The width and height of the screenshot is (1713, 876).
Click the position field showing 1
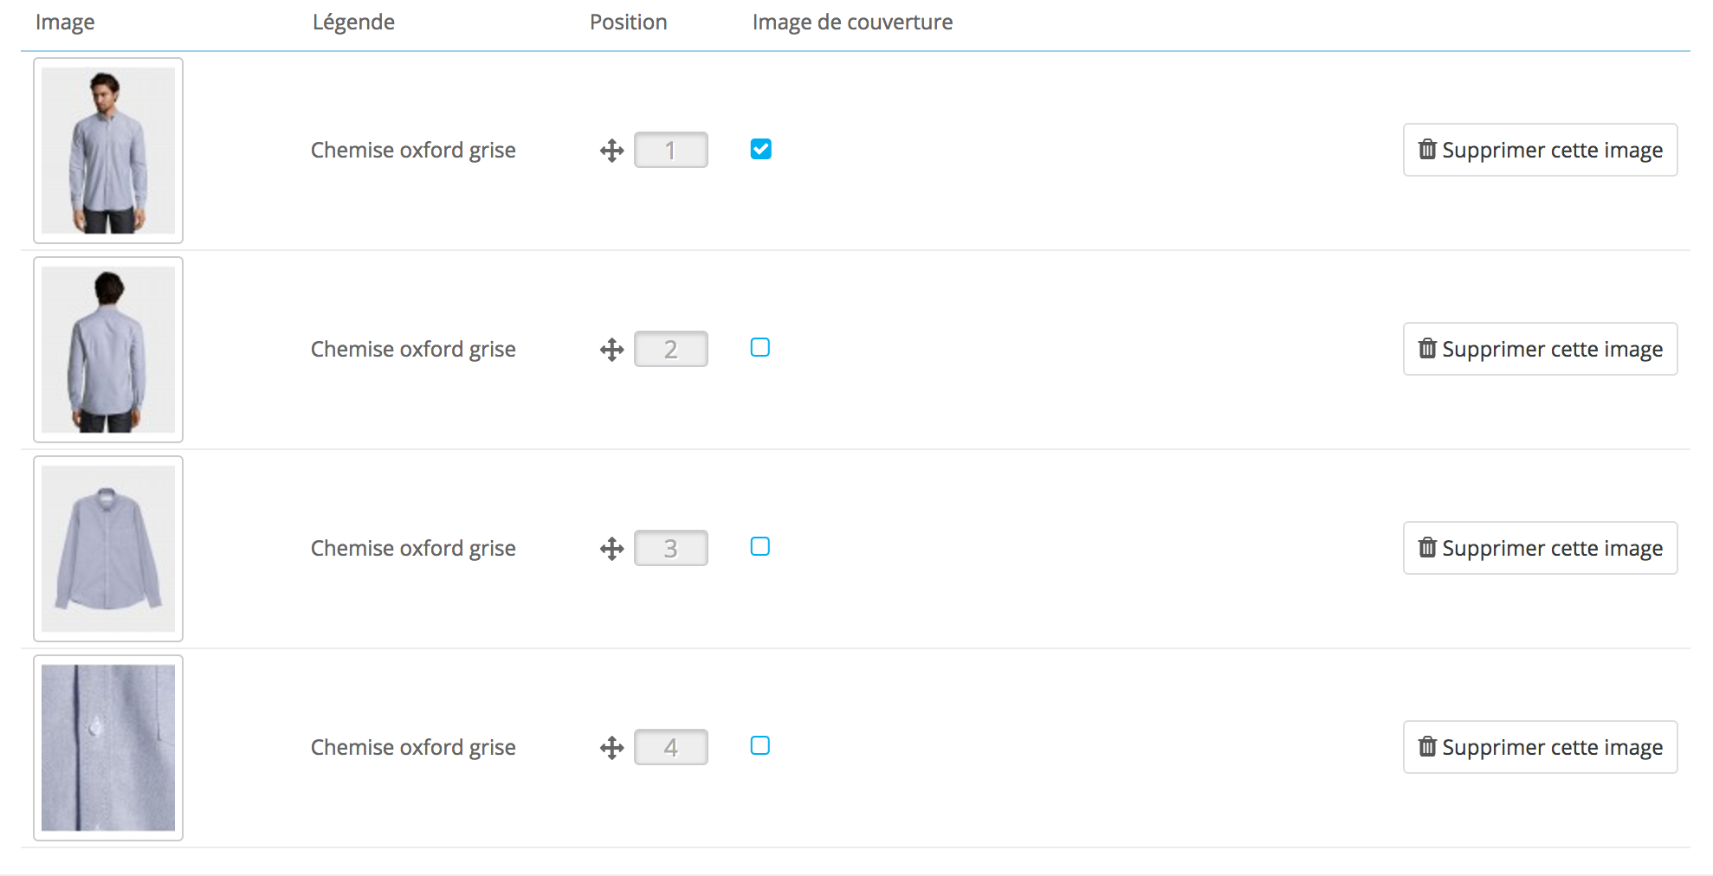[670, 151]
